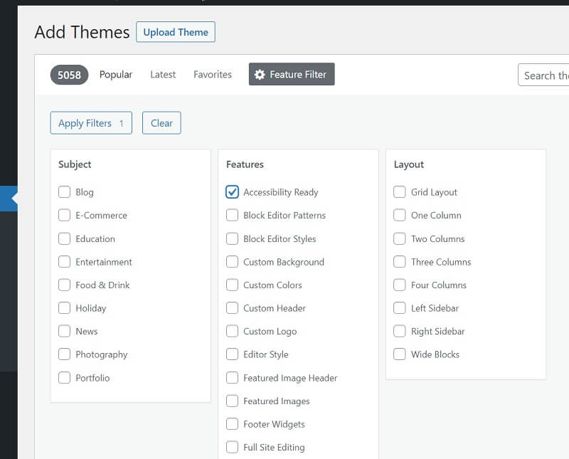Tick the Wide Blocks checkbox

[x=400, y=354]
